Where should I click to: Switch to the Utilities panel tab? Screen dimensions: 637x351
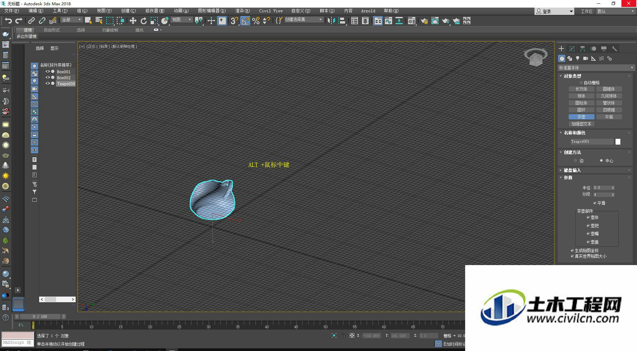click(x=614, y=49)
